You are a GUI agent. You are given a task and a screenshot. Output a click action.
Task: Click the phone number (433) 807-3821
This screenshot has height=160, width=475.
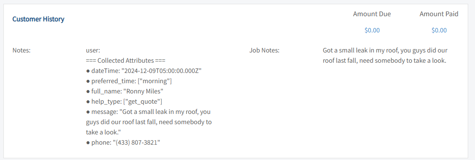137,143
